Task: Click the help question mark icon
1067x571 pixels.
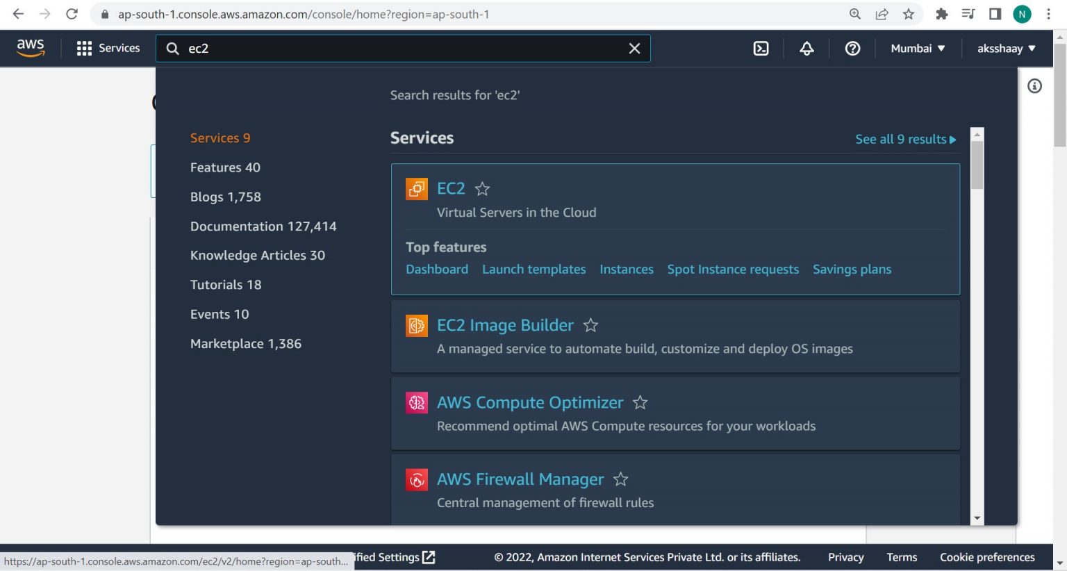Action: (x=852, y=49)
